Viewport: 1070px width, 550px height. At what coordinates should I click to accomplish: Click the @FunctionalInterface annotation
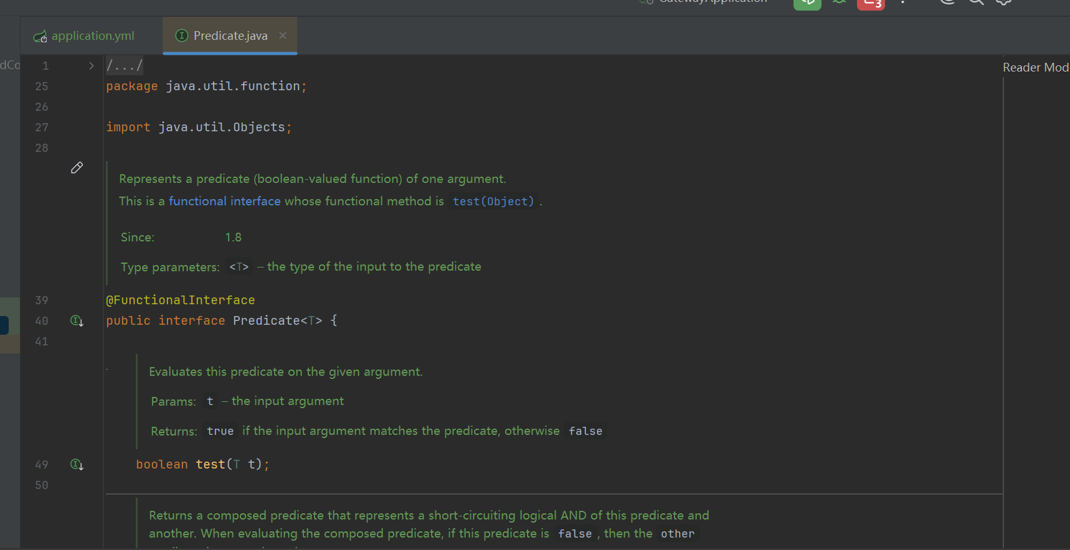pyautogui.click(x=181, y=301)
